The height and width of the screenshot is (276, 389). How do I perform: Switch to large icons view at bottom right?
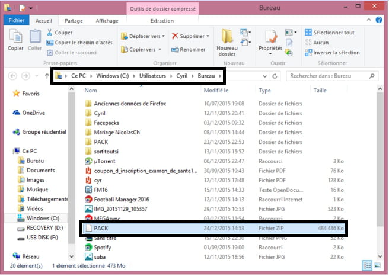(x=377, y=266)
